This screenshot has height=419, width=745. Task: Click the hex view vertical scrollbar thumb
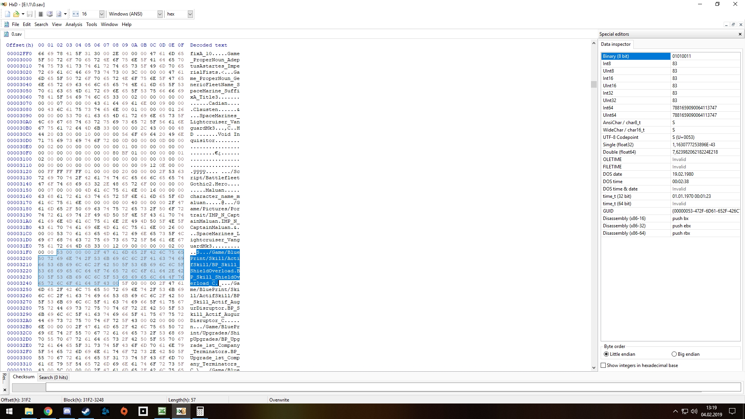594,84
